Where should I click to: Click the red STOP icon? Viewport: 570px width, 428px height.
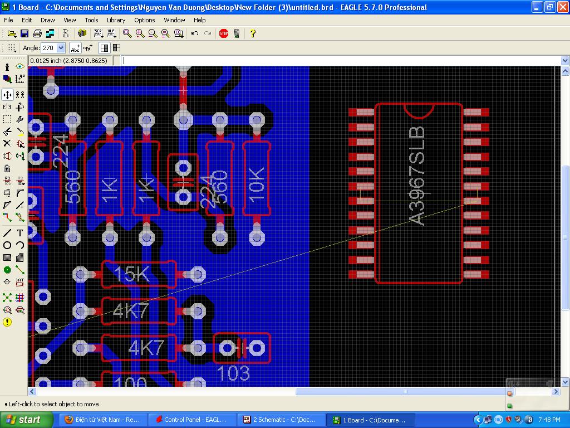click(x=224, y=33)
